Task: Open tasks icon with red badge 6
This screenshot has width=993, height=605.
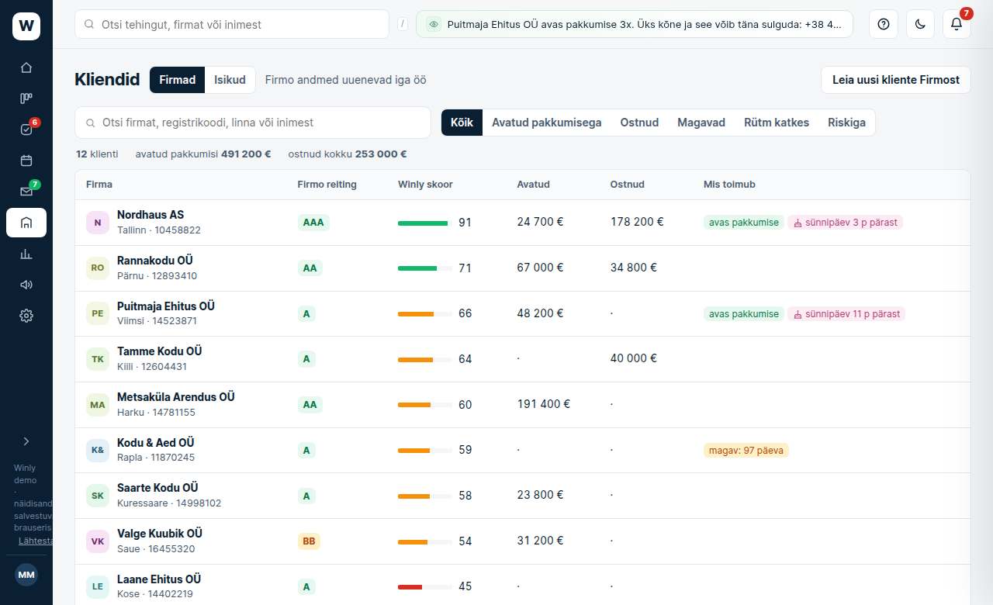Action: 26,130
